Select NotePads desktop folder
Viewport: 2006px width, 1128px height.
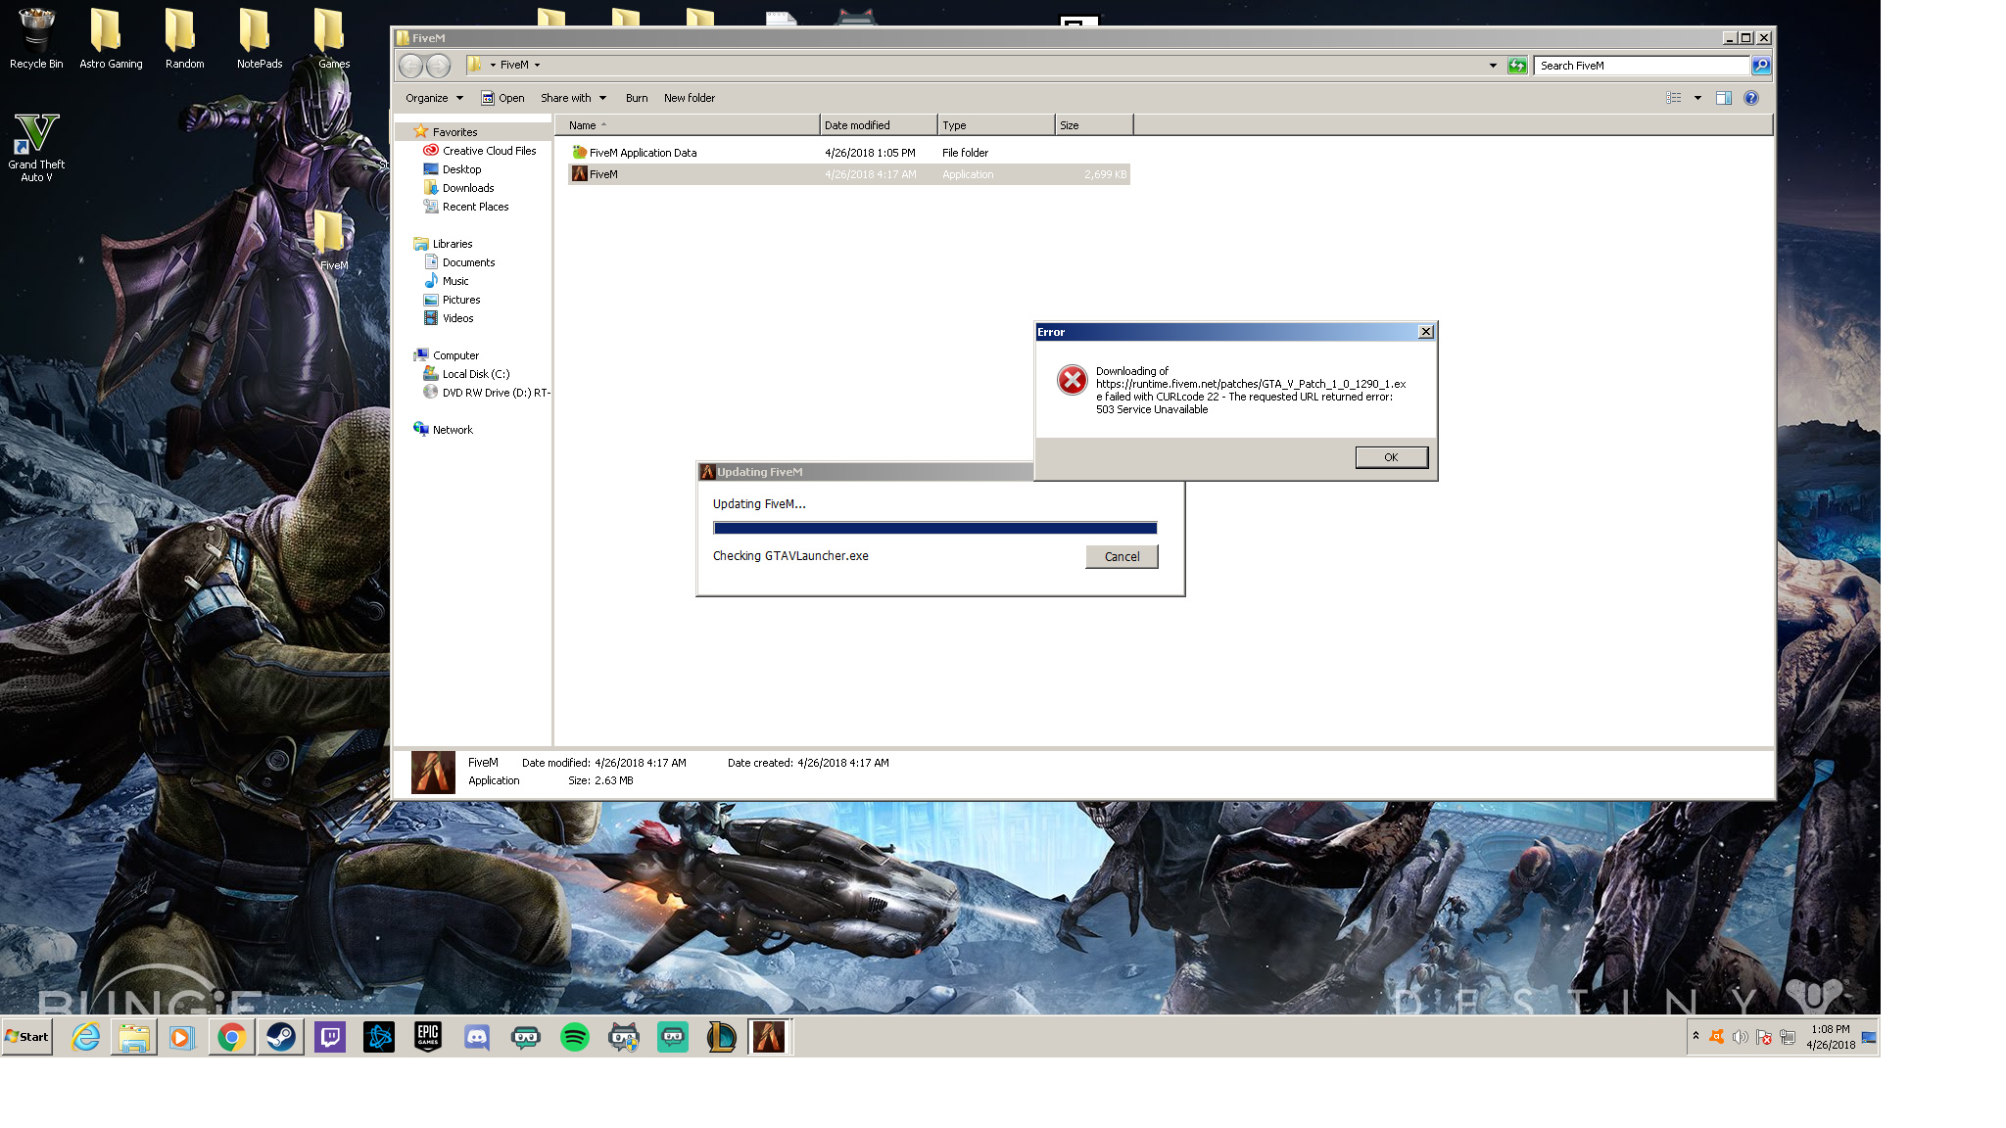click(x=260, y=39)
